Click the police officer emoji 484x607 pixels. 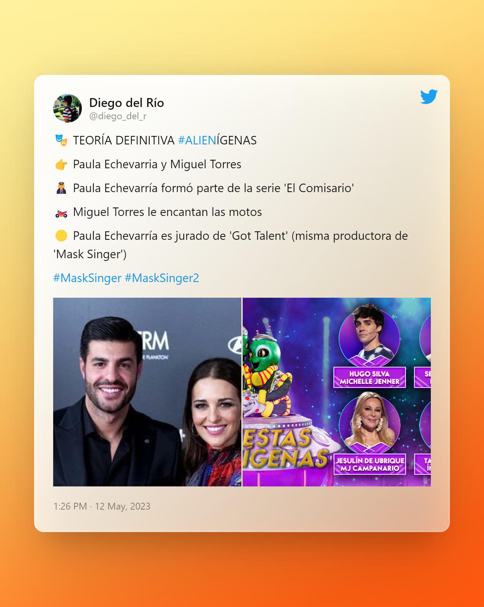tap(61, 188)
